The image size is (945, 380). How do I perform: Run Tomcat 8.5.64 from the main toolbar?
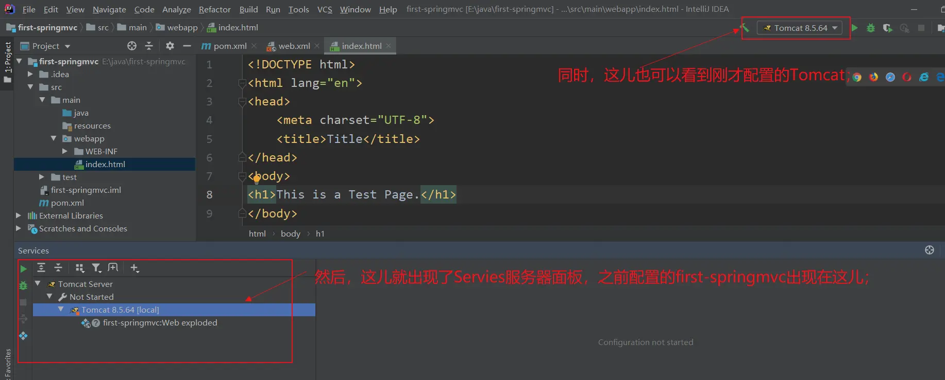[x=855, y=28]
